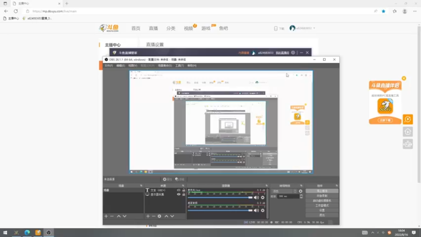Open the source properties gear in the Sources toolbar
421x237 pixels.
click(159, 216)
